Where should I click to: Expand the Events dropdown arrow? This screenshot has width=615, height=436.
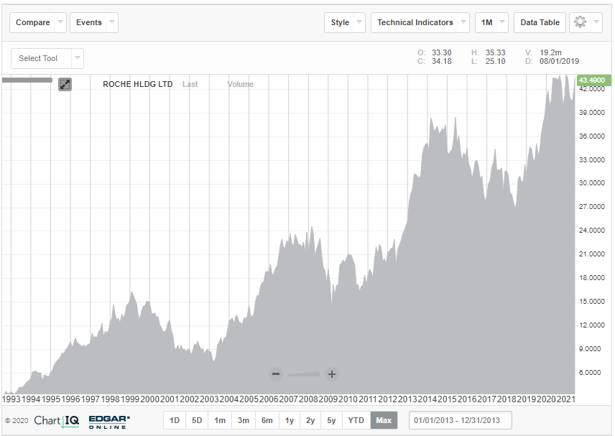[x=112, y=22]
